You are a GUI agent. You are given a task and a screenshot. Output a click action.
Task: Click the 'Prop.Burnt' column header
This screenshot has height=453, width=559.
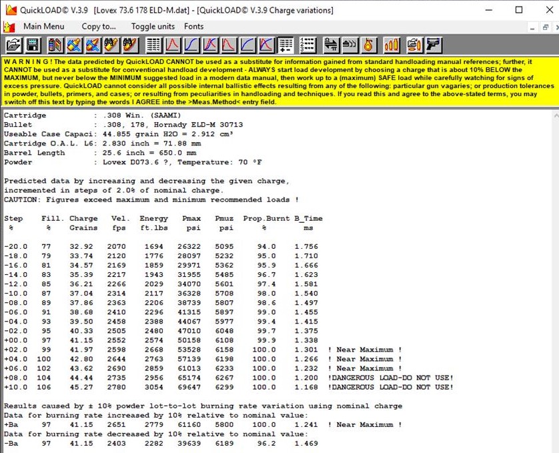tap(266, 218)
